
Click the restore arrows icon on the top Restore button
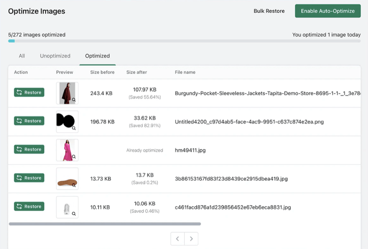20,92
